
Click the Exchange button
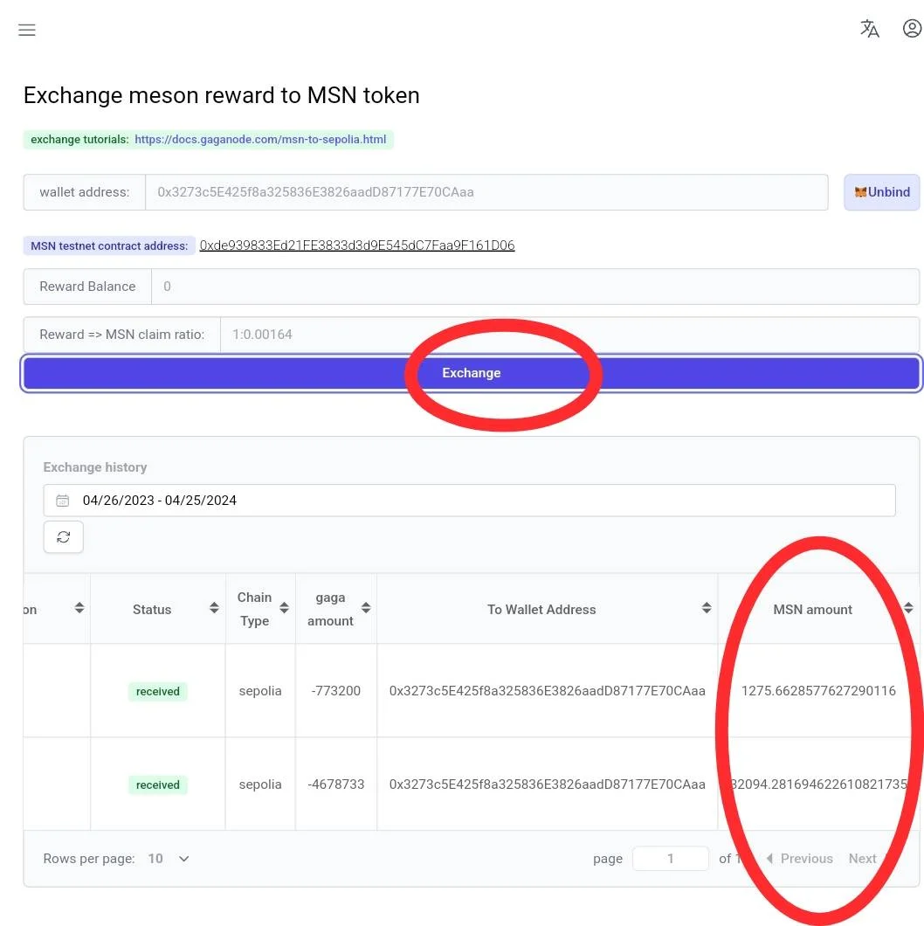(x=471, y=373)
